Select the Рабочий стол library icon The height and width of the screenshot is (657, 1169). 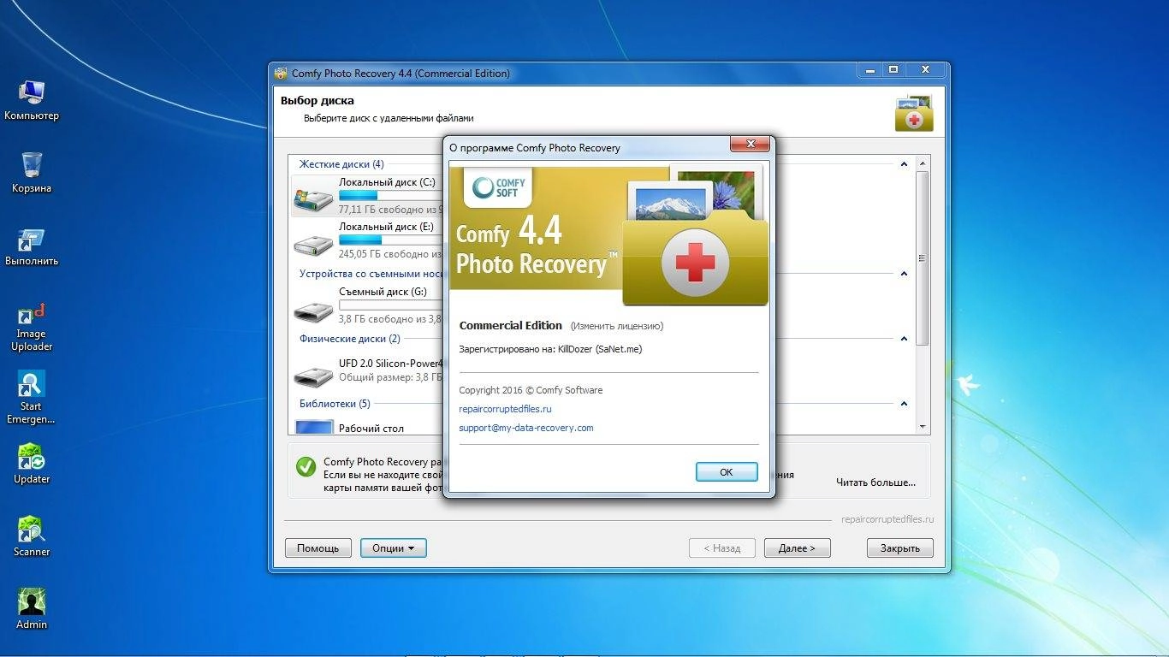click(x=313, y=427)
